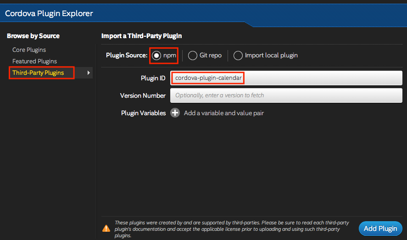Click the Add Plugin button
The width and height of the screenshot is (407, 240).
tap(380, 229)
